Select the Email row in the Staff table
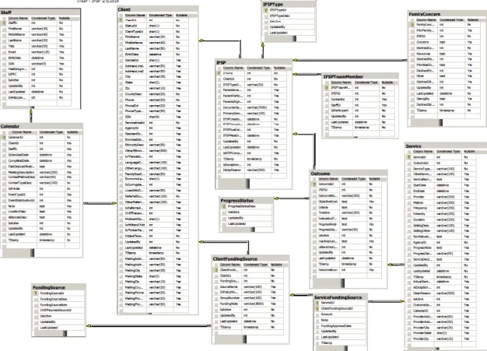This screenshot has width=487, height=351. pos(37,52)
